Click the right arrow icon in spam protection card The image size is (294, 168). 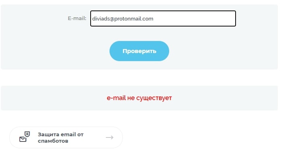(110, 137)
